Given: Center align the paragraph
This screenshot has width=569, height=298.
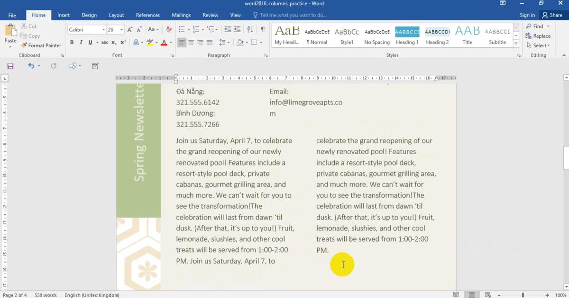Looking at the screenshot, I should point(191,43).
